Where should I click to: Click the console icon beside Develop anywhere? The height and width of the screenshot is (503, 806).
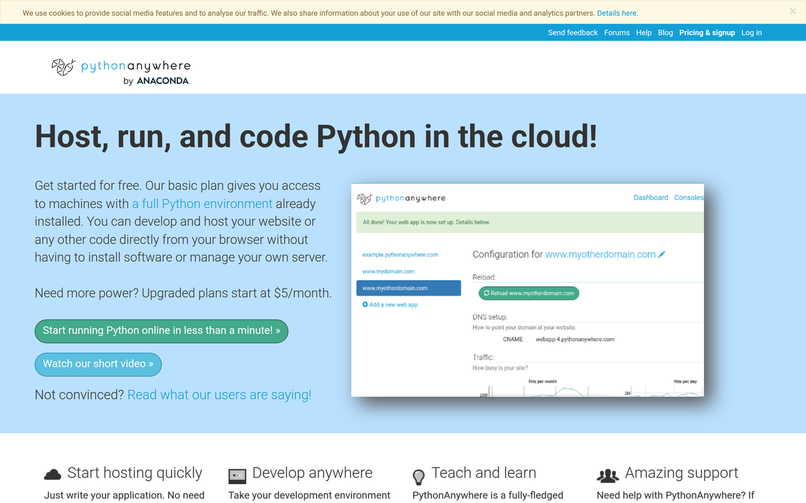[237, 476]
